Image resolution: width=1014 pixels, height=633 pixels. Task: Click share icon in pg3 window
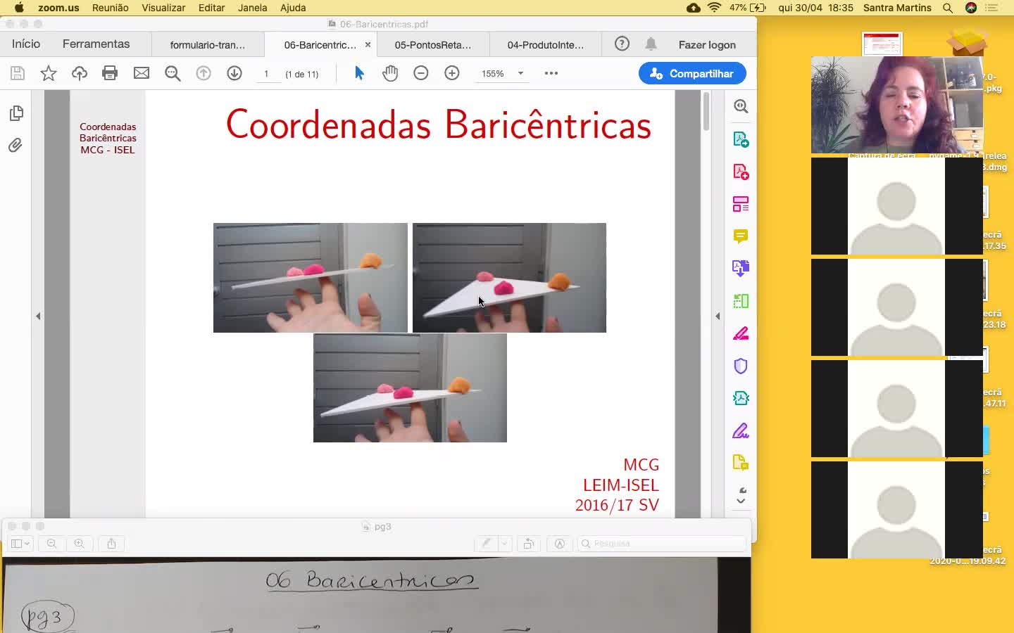[x=111, y=543]
